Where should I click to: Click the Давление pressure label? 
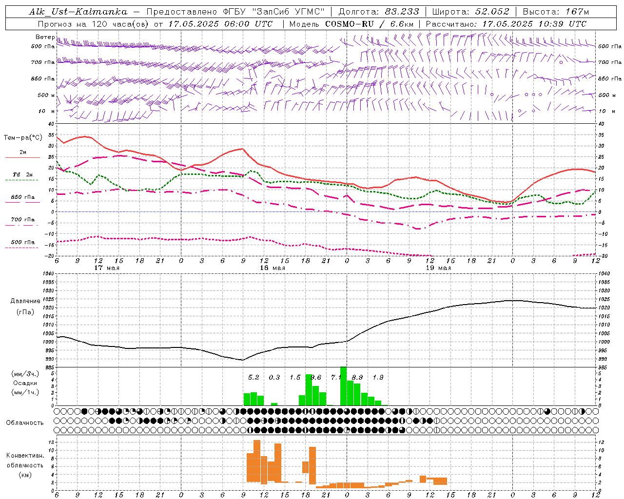(25, 301)
